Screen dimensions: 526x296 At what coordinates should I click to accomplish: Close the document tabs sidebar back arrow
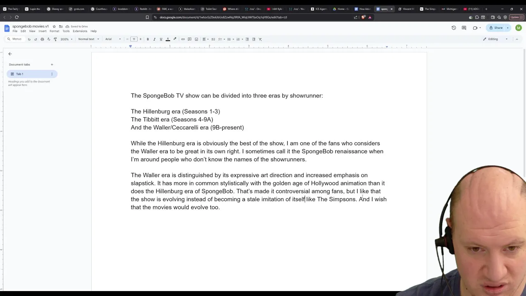click(10, 54)
